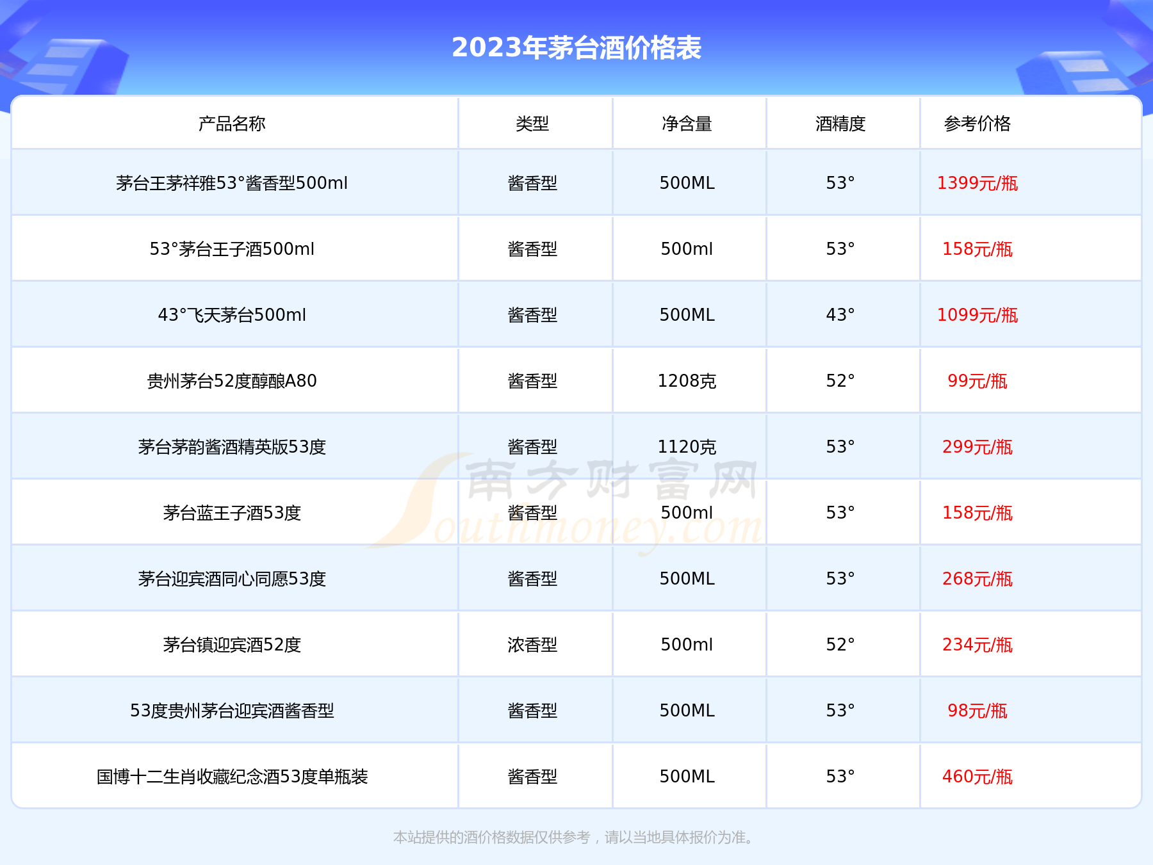1153x865 pixels.
Task: Click the 500ml cell in the 茅台镇迎宾酒 row
Action: click(687, 645)
